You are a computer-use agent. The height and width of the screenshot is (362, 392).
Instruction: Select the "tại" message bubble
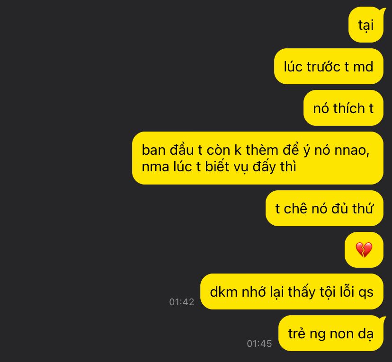(x=366, y=25)
